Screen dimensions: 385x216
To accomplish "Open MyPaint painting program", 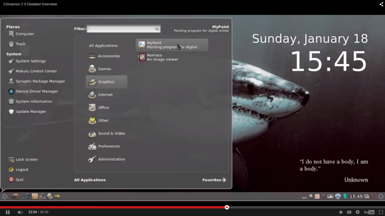I will [172, 45].
